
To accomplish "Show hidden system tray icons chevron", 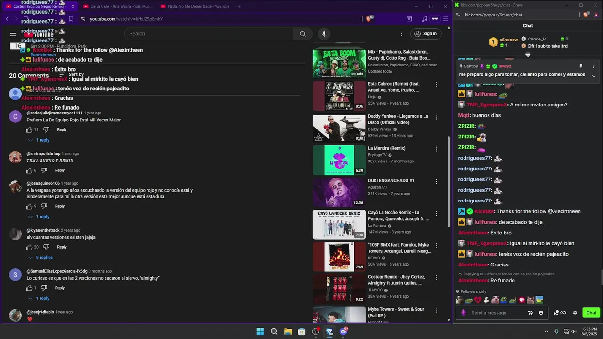I will point(546,331).
